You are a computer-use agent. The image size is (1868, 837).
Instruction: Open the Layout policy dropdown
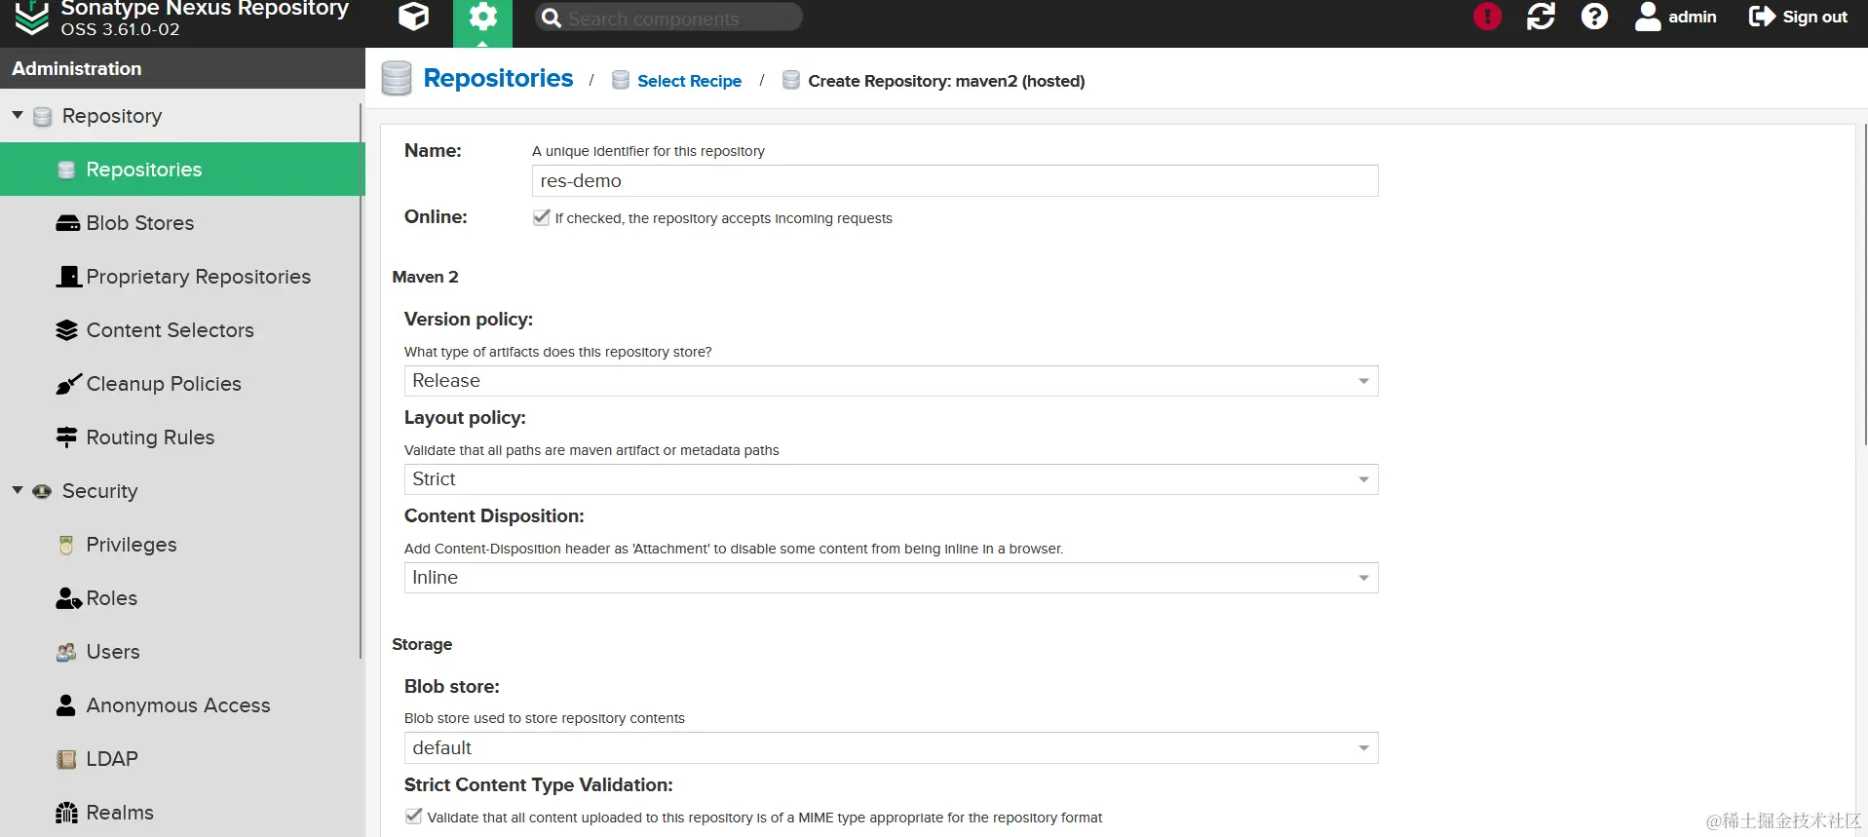click(891, 479)
